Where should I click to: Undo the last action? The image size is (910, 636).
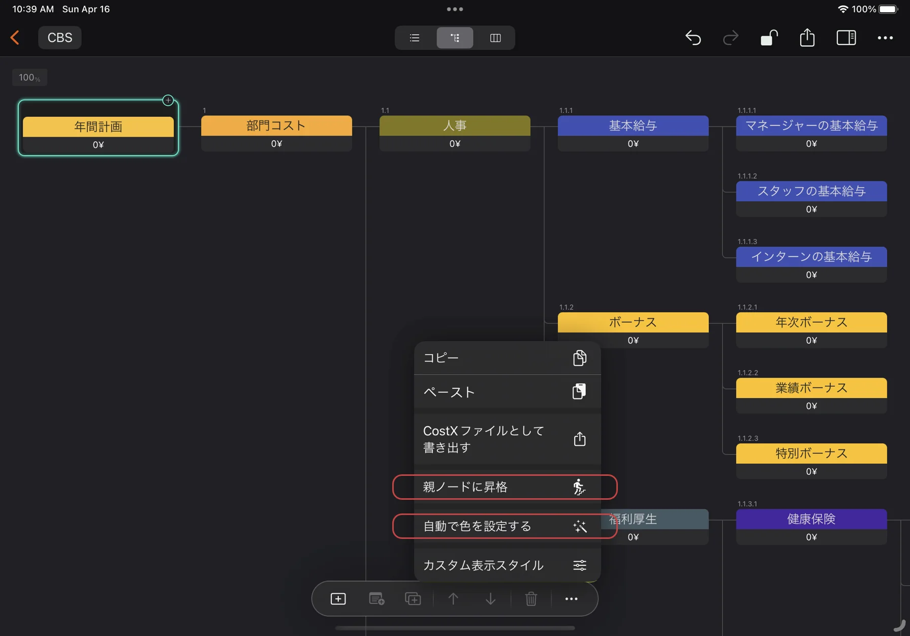693,38
